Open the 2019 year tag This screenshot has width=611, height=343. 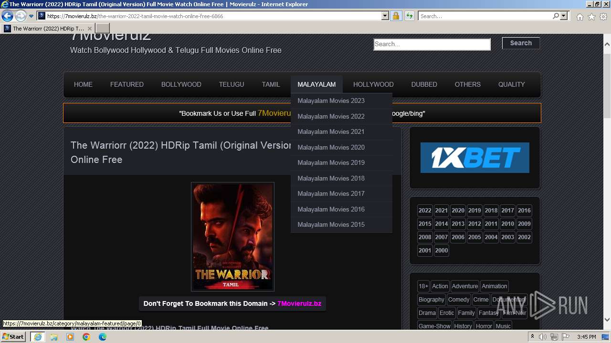(x=474, y=210)
